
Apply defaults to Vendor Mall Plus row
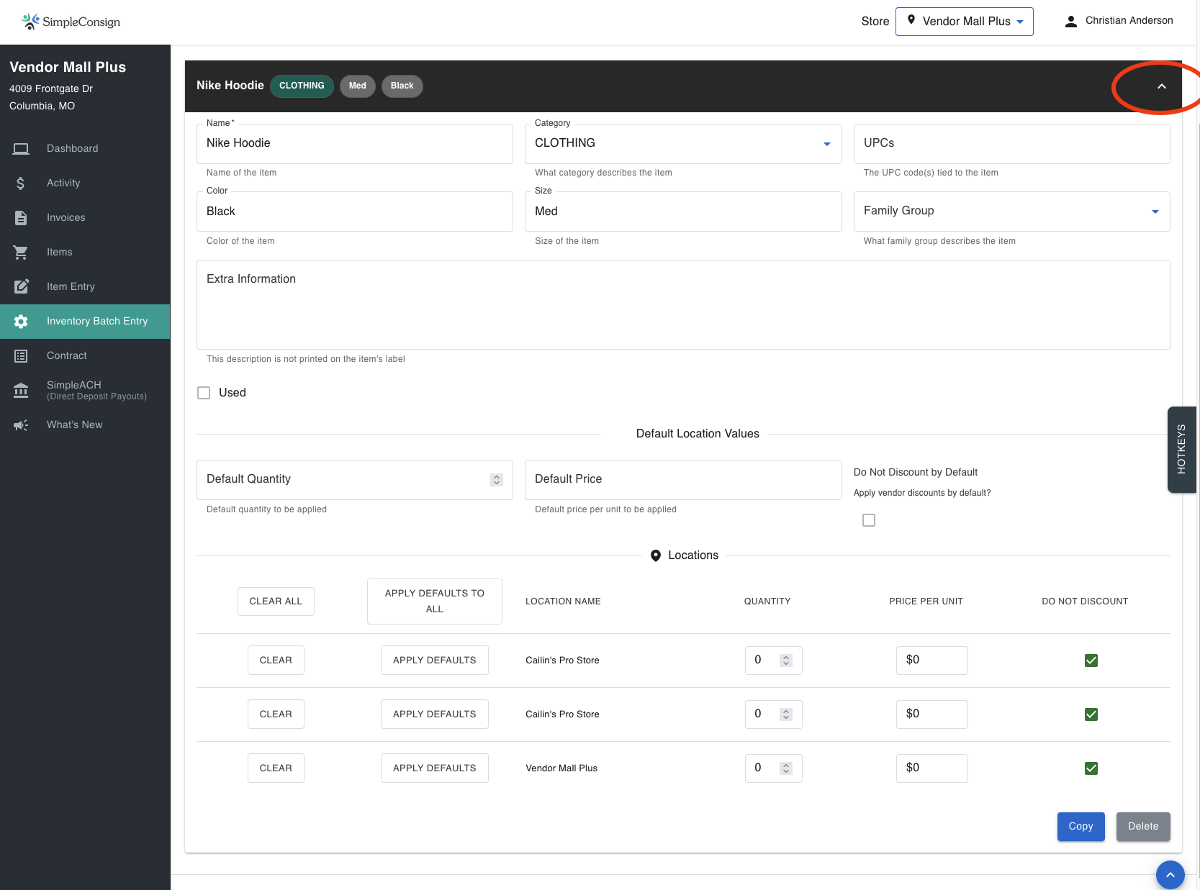pyautogui.click(x=435, y=768)
